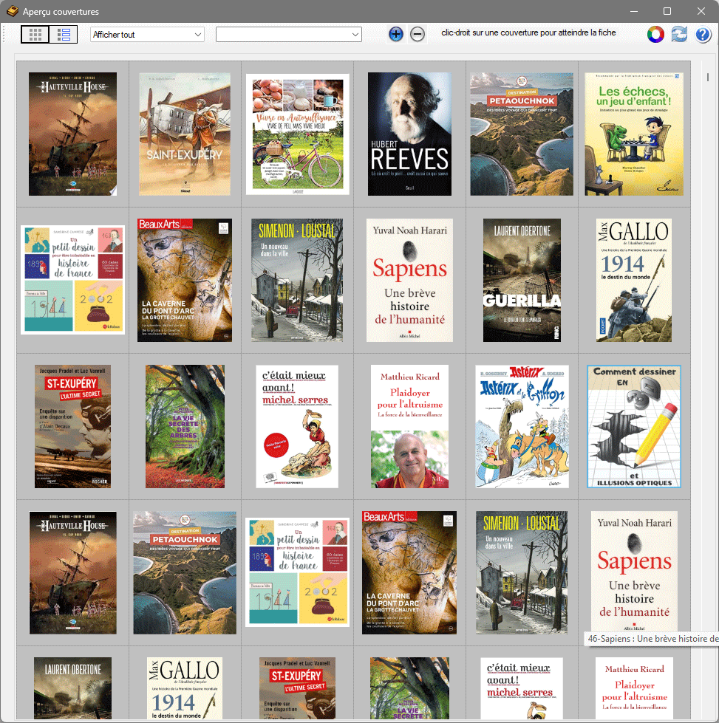Maximize the Aperçu couvertures window

pyautogui.click(x=667, y=11)
